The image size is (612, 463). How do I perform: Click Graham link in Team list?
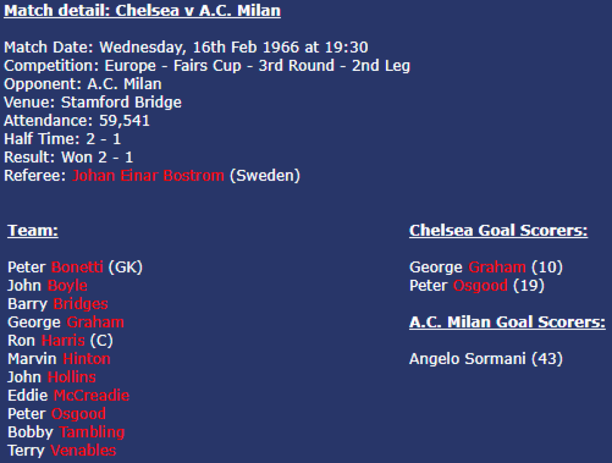[x=95, y=322]
